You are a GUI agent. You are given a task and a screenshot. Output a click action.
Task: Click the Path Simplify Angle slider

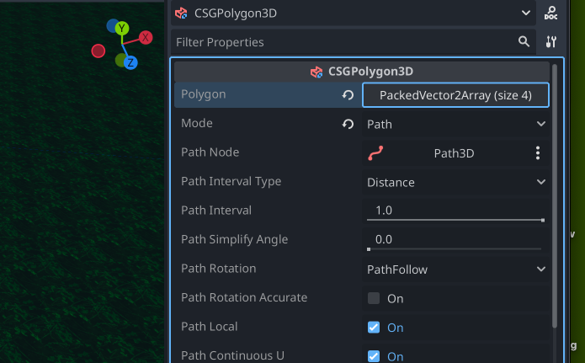point(455,248)
